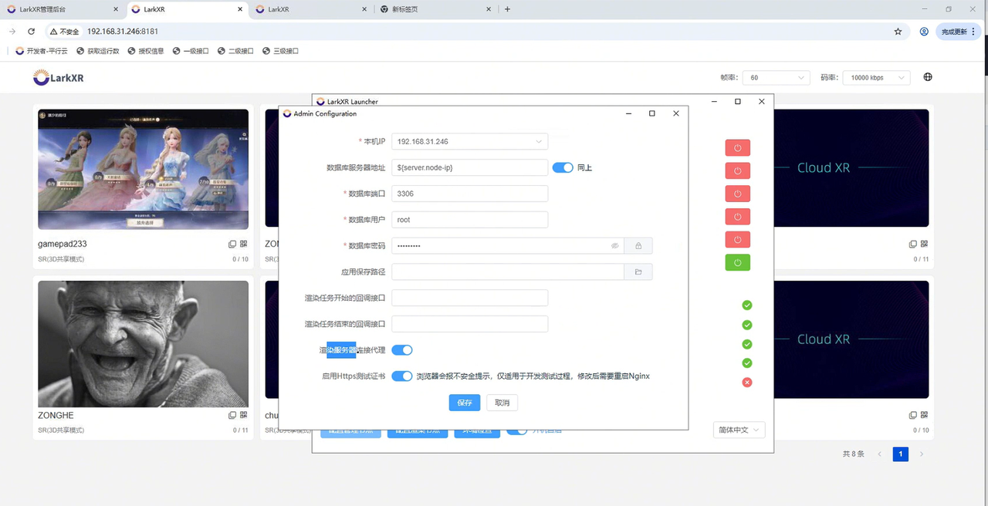Open the 简体中文 language dropdown in Launcher
This screenshot has width=988, height=506.
click(739, 430)
